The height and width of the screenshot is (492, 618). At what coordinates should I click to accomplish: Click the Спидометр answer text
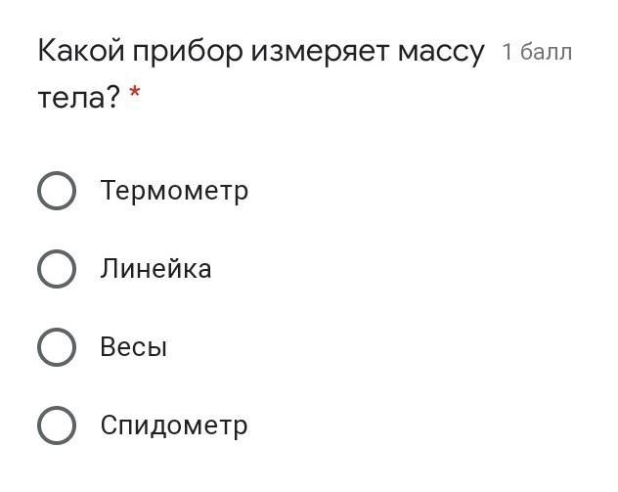[x=174, y=425]
